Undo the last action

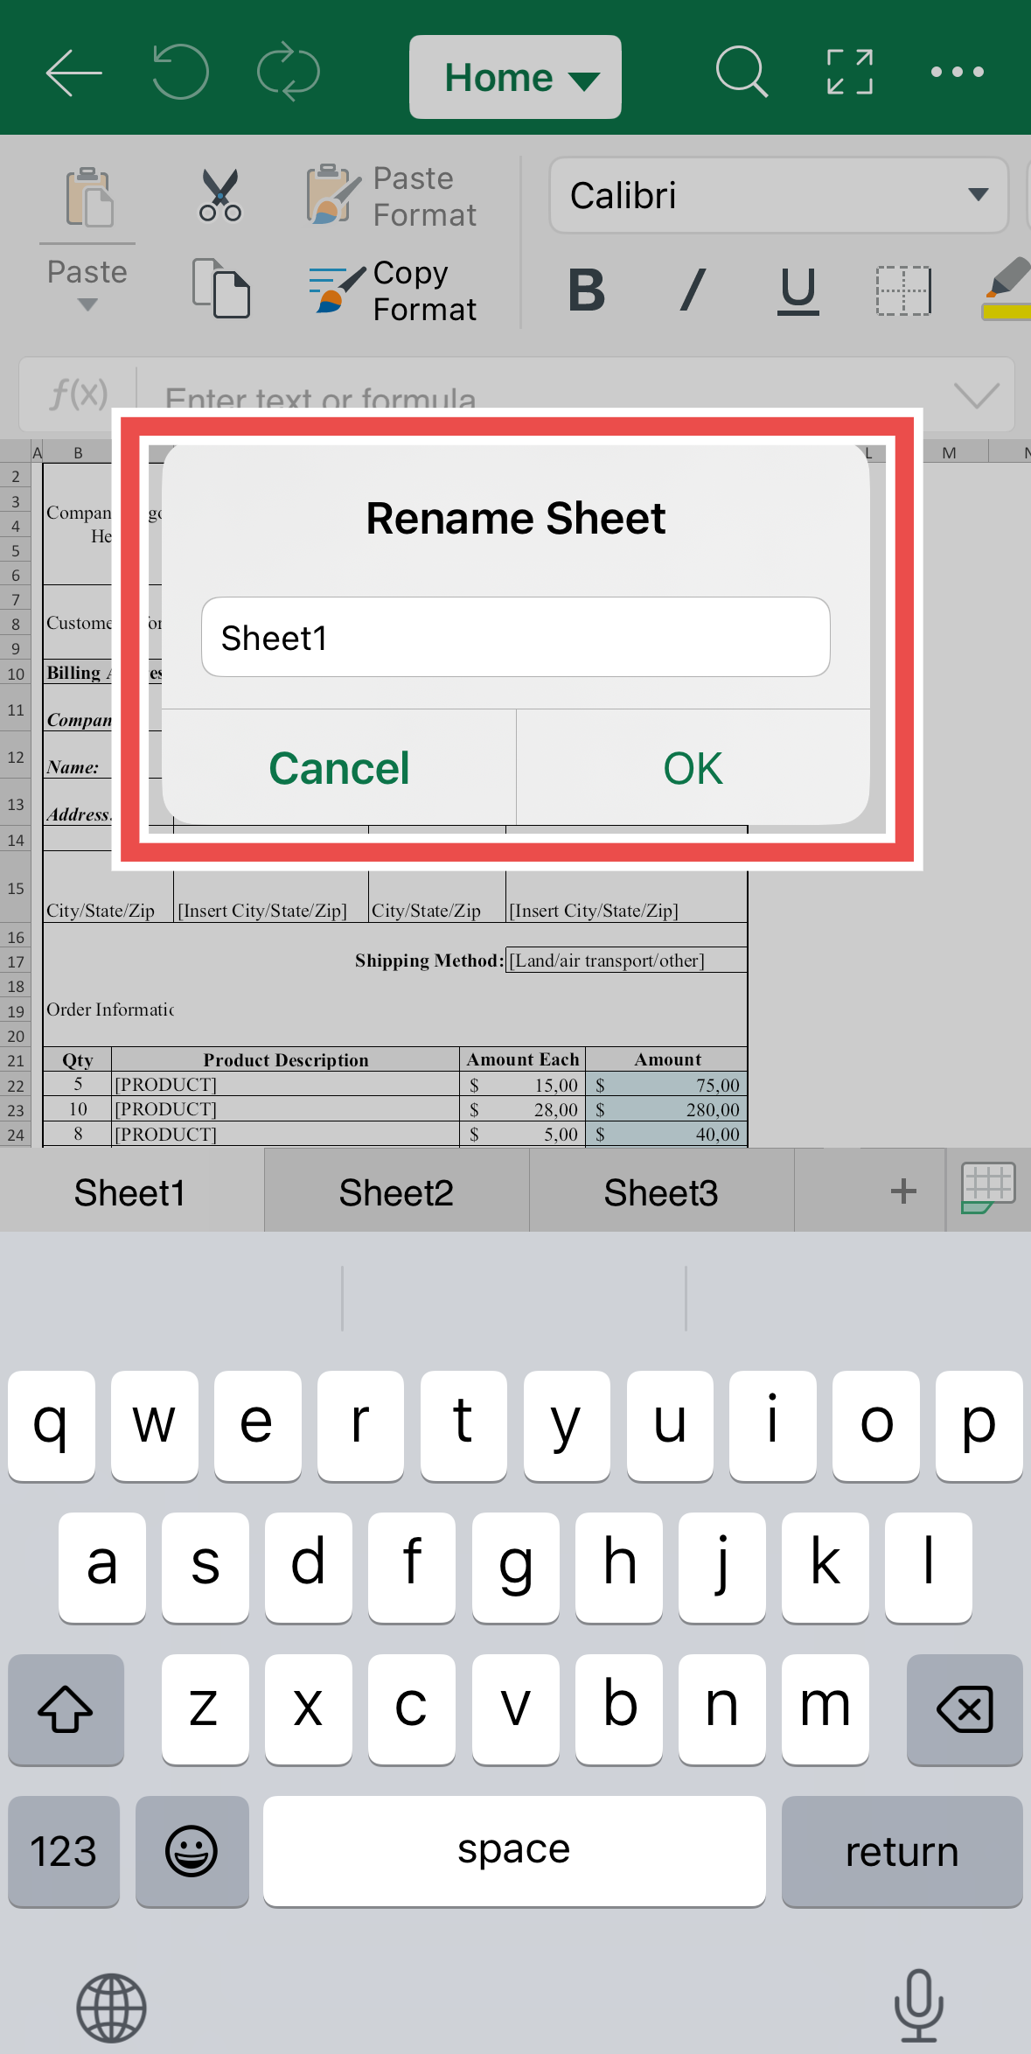tap(180, 72)
